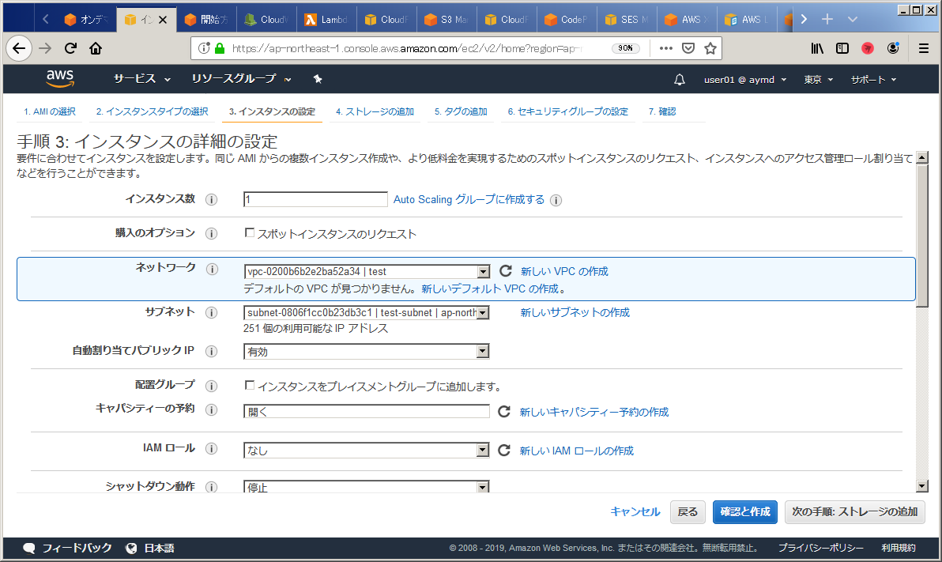Click the インスタンス数 input field

(315, 199)
